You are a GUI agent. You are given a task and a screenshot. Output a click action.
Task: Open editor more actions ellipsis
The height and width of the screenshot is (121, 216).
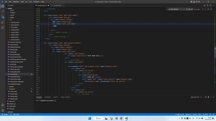click(x=213, y=5)
